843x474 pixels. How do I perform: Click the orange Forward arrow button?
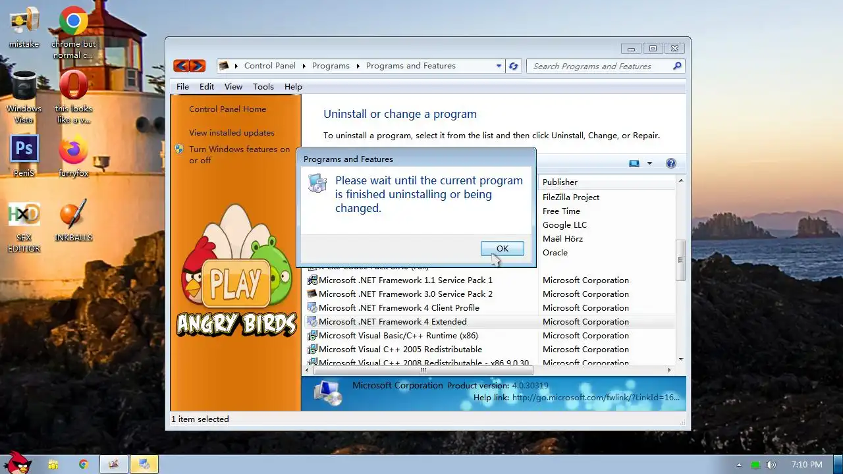(198, 66)
